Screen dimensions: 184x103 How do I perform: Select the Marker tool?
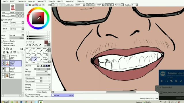pos(28,54)
